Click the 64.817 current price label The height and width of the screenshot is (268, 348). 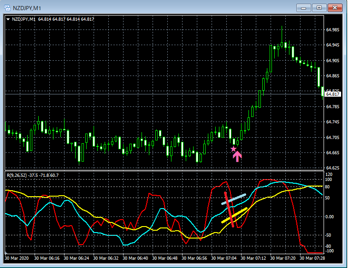click(x=332, y=94)
